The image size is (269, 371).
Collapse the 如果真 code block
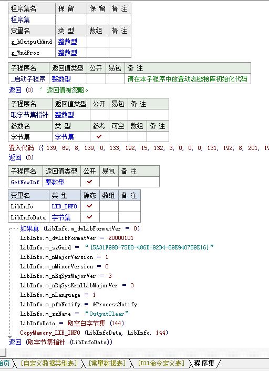tap(10, 229)
